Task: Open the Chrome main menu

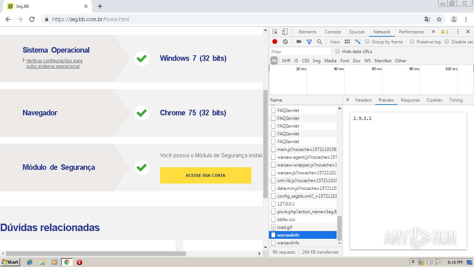Action: click(466, 19)
